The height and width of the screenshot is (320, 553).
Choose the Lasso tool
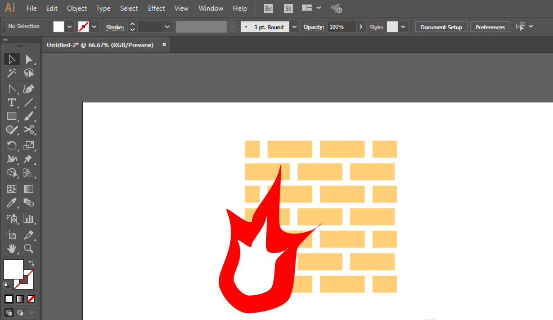pos(29,73)
